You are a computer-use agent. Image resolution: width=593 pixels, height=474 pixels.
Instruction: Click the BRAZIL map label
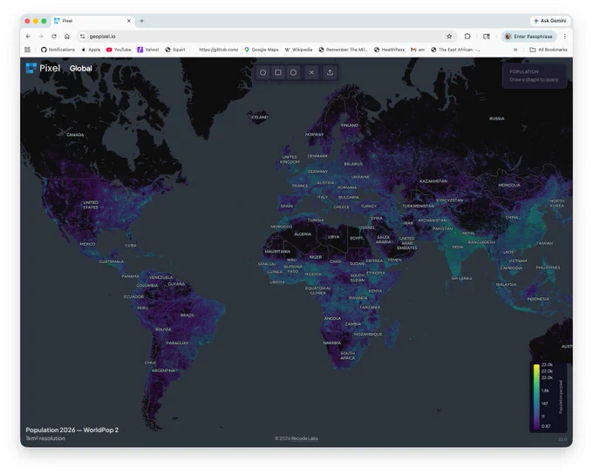[x=187, y=315]
